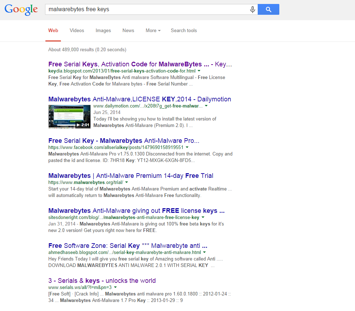Open the More dropdown menu
355x311 pixels.
153,31
